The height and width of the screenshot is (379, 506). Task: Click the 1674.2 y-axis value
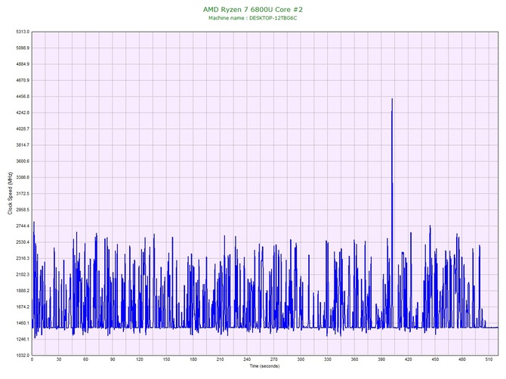tap(23, 307)
